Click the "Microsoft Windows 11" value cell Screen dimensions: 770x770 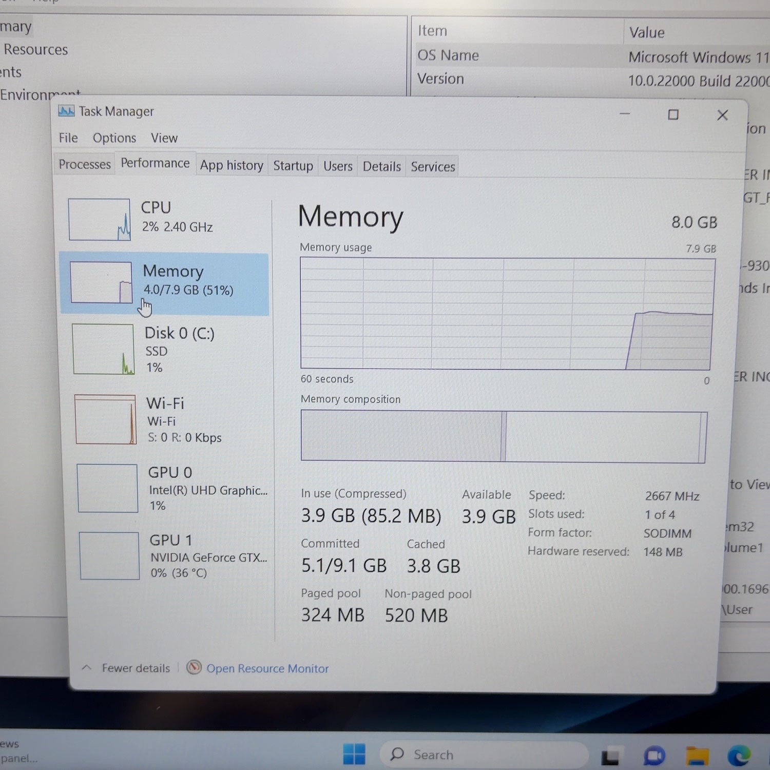point(699,57)
